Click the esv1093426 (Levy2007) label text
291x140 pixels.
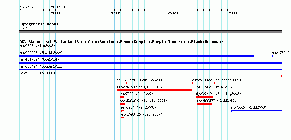pos(142,114)
